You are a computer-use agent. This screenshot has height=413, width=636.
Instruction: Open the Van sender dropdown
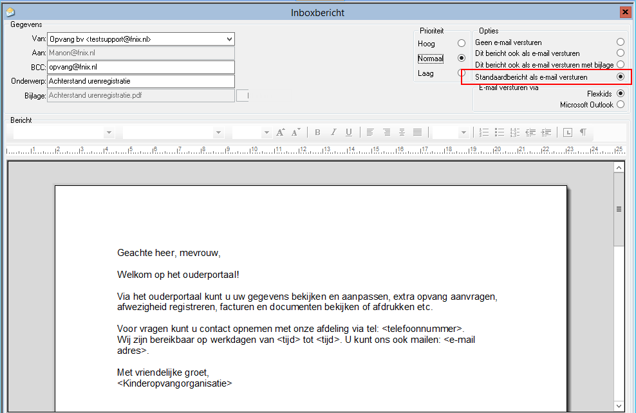[x=230, y=39]
